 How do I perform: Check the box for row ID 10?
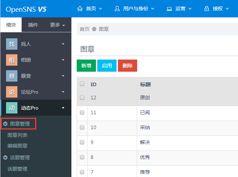(x=82, y=127)
